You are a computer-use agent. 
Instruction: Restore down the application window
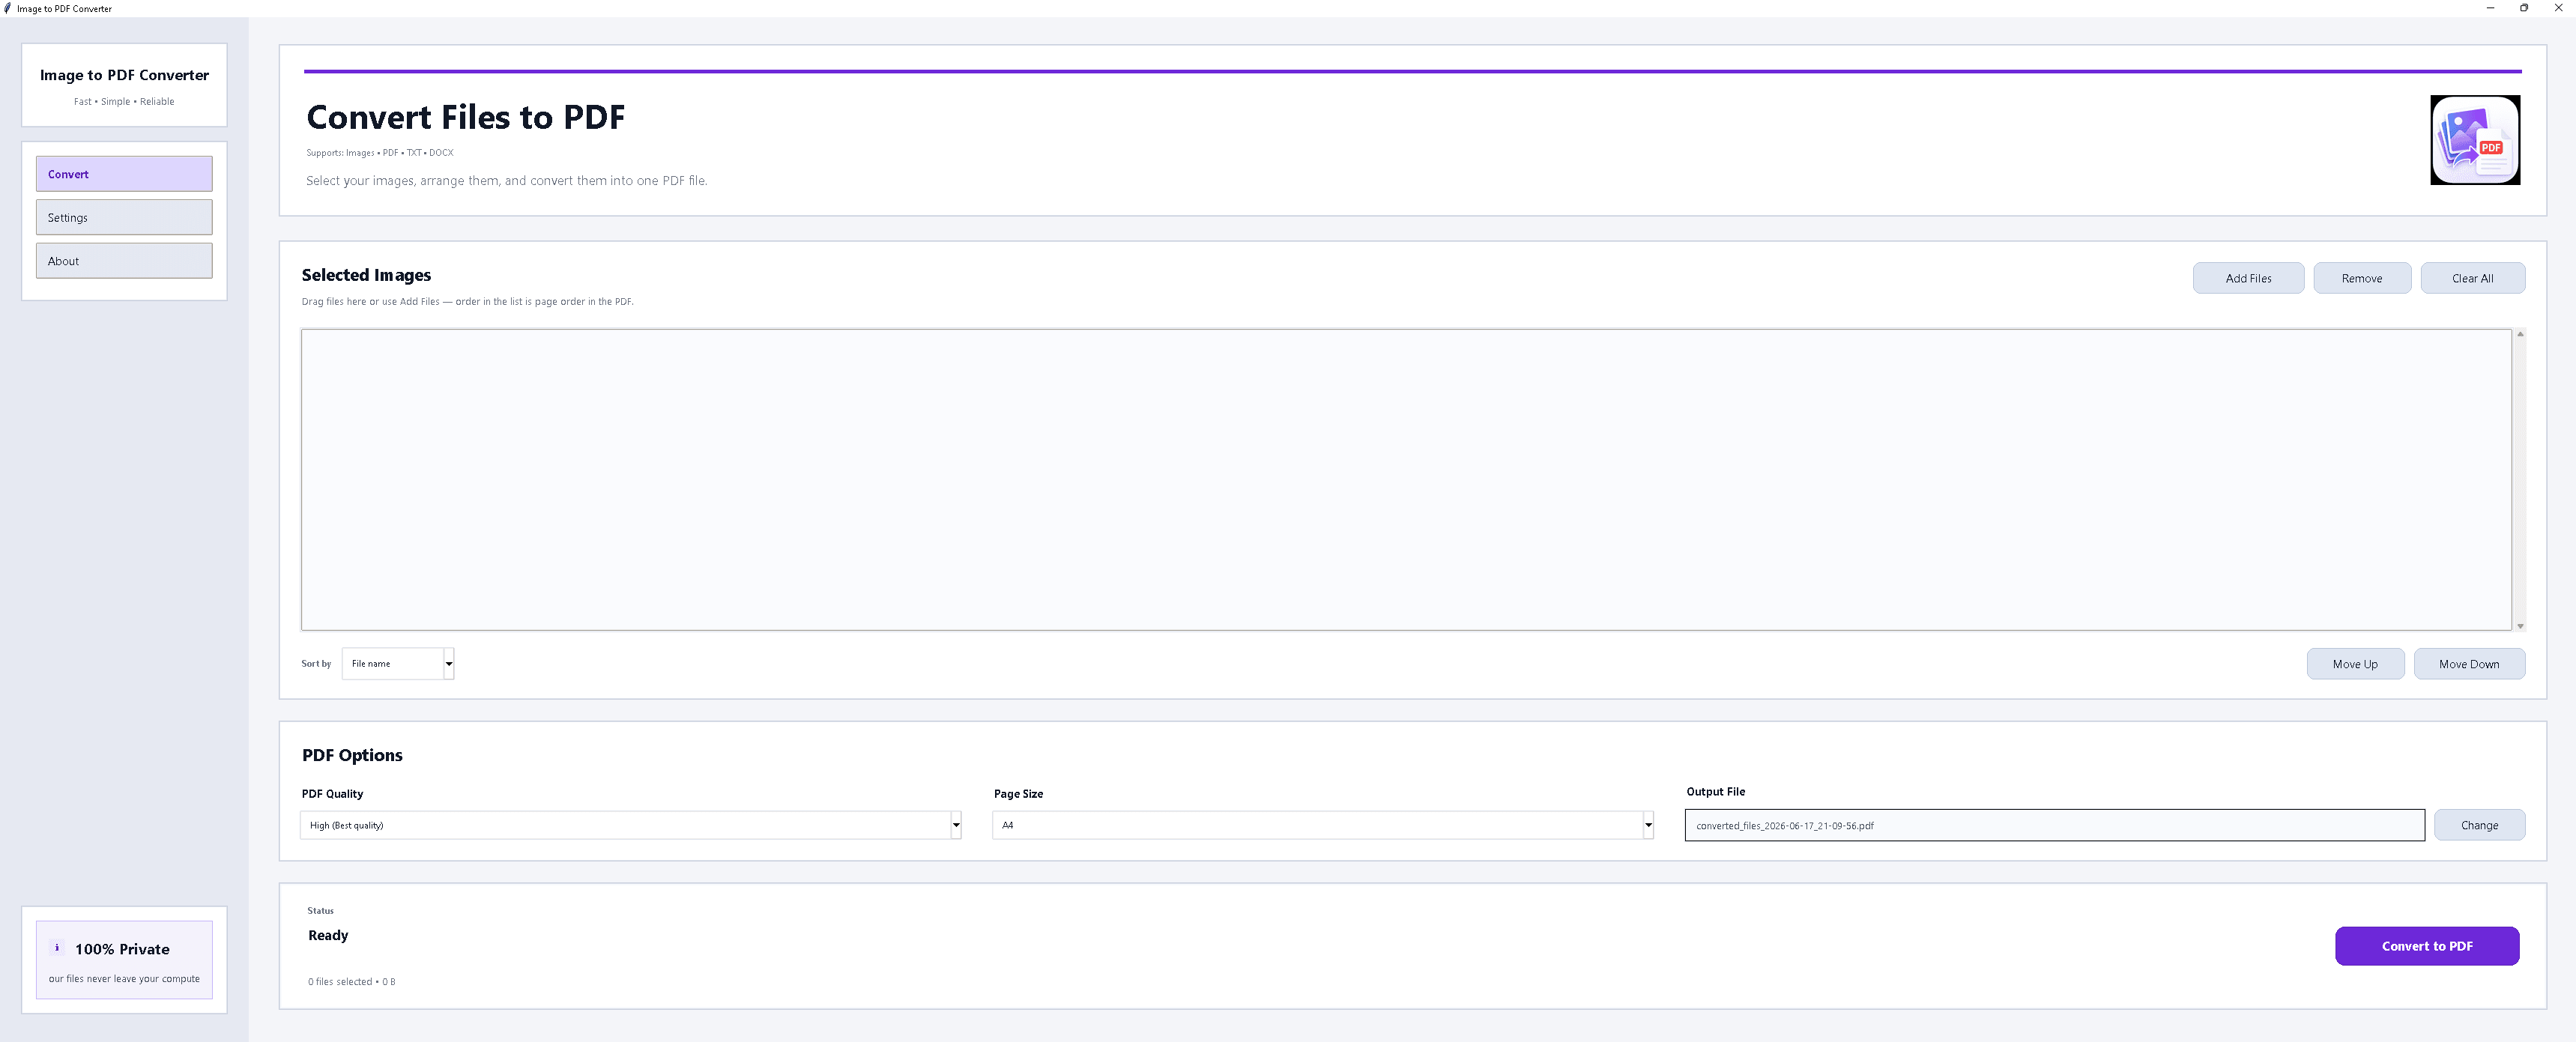coord(2524,8)
